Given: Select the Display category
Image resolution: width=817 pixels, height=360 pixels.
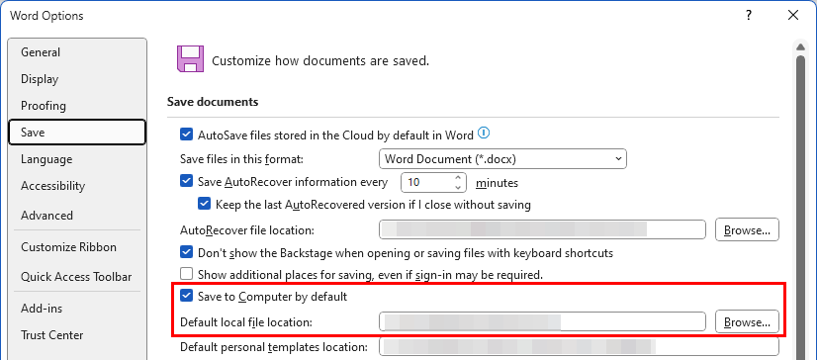Looking at the screenshot, I should point(77,79).
